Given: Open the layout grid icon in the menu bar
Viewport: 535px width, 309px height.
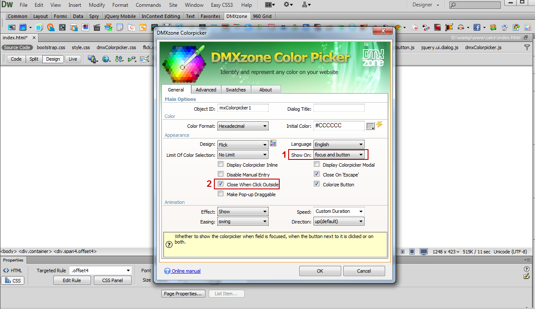Looking at the screenshot, I should (x=270, y=5).
